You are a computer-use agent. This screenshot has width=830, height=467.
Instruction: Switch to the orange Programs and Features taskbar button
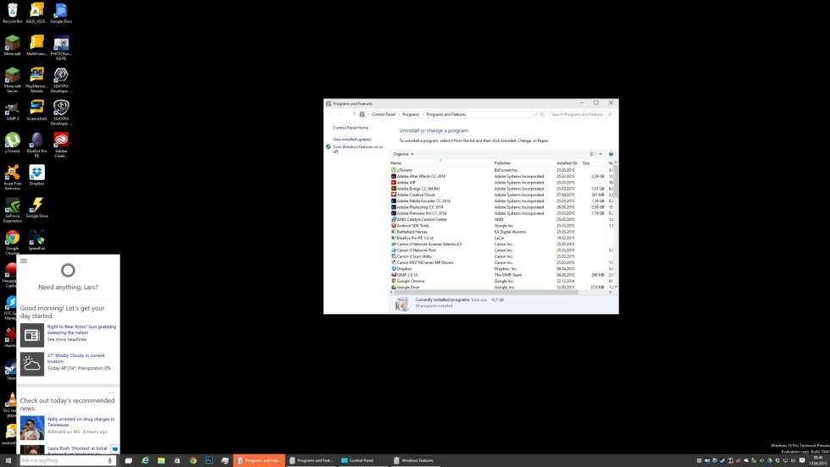tap(259, 460)
